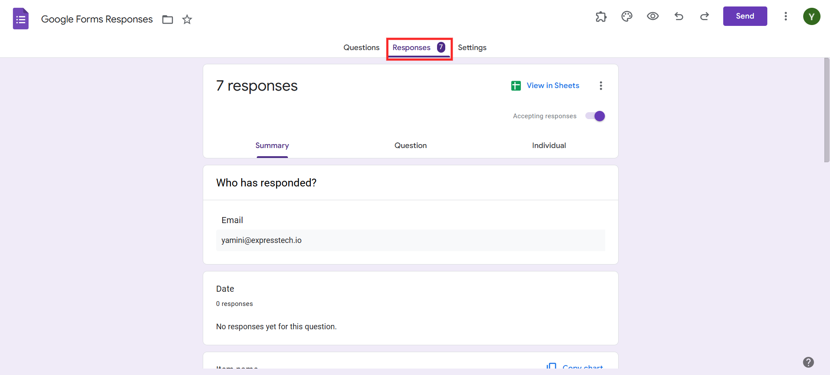Switch to the Questions tab
Image resolution: width=830 pixels, height=375 pixels.
coord(361,47)
